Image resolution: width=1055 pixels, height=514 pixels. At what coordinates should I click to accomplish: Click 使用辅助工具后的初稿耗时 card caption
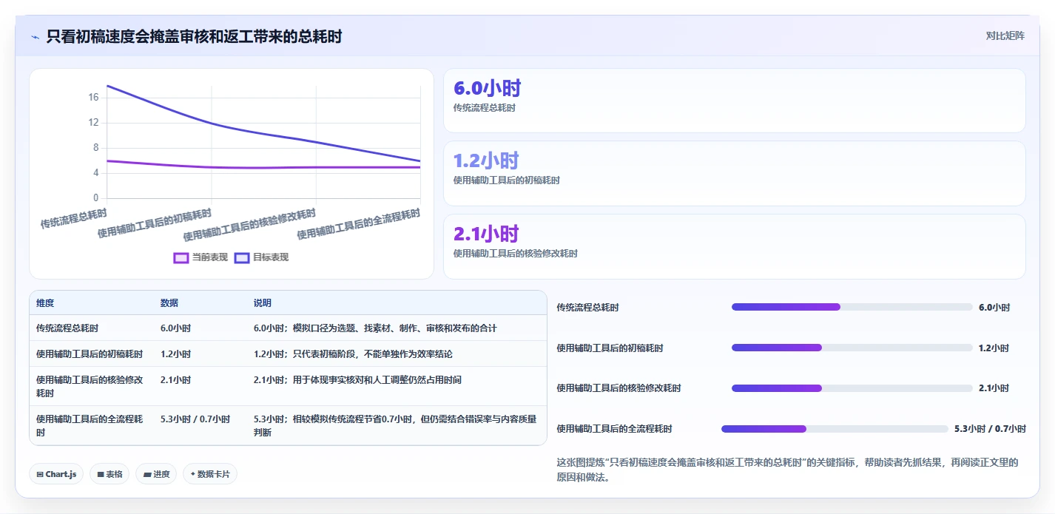click(x=506, y=180)
